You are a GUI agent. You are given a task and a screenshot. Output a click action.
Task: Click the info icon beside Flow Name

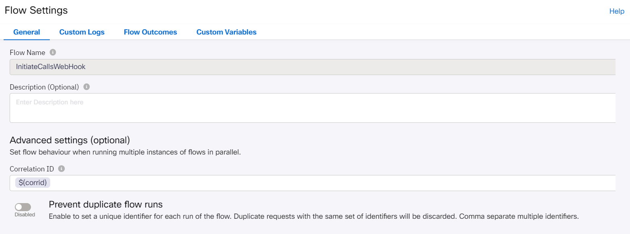(53, 52)
